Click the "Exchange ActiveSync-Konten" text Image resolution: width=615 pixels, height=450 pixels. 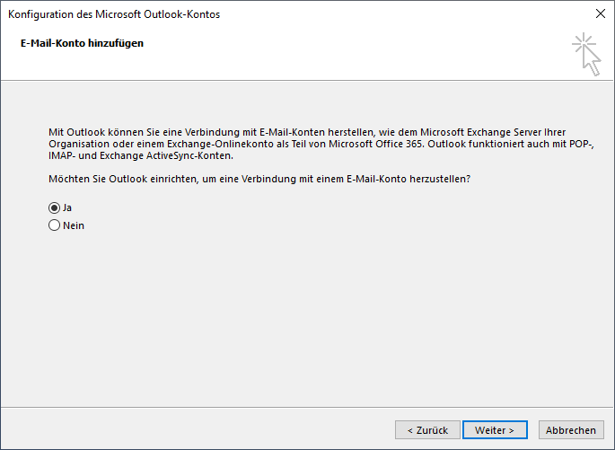[x=166, y=155]
